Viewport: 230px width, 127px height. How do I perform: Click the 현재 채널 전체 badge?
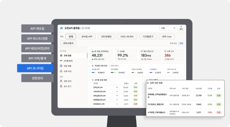(x=181, y=43)
